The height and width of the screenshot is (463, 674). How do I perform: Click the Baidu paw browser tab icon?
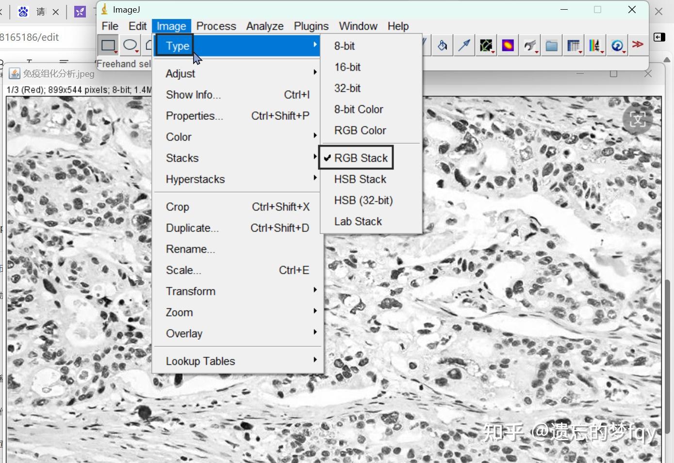click(x=23, y=12)
